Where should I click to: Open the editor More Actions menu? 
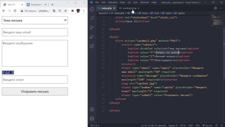point(221,8)
